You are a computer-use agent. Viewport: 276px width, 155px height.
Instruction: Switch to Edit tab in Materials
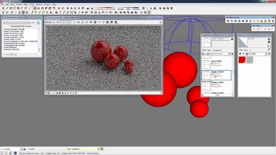coord(246,50)
